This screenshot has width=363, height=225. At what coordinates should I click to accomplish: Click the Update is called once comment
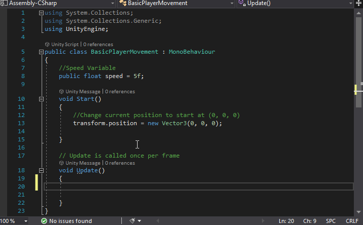pyautogui.click(x=119, y=156)
